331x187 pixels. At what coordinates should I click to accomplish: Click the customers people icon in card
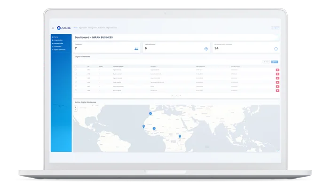(136, 49)
